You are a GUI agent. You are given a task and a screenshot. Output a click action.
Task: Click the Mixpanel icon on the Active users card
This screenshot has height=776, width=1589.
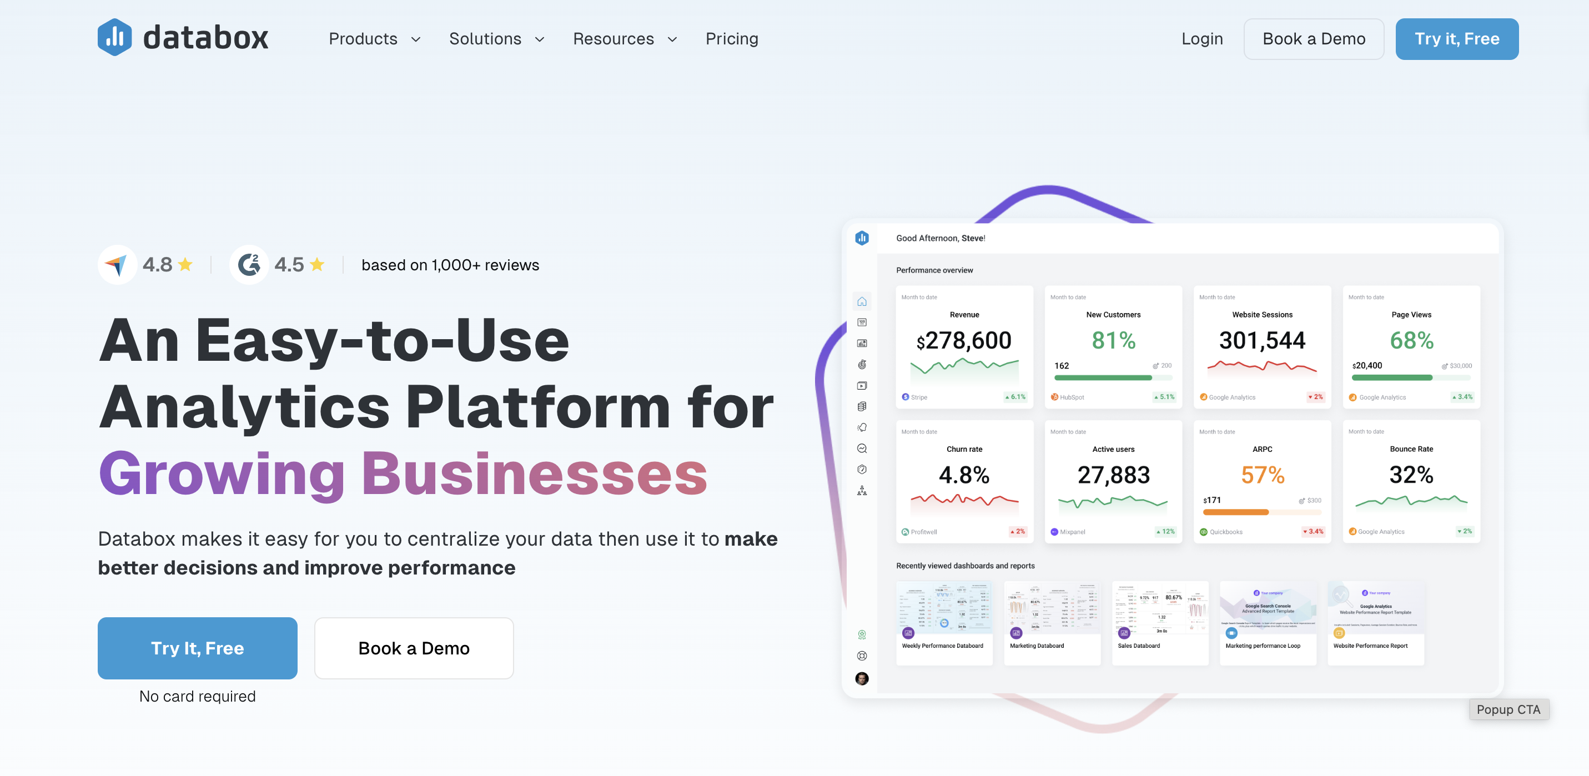coord(1054,531)
